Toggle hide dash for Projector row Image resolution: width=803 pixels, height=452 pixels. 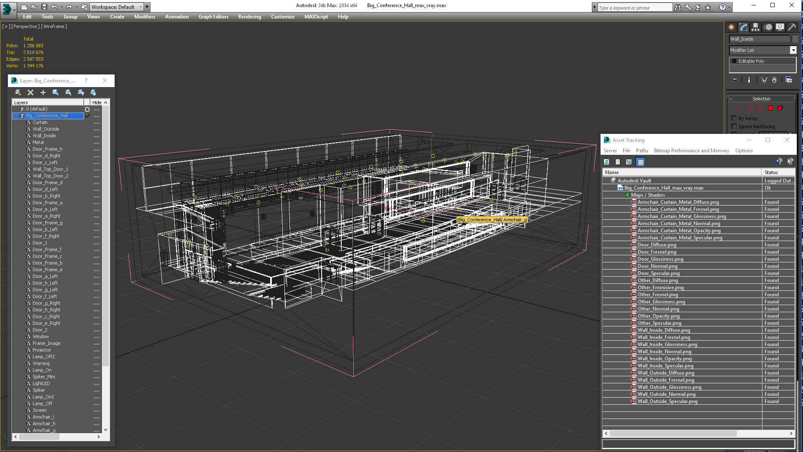click(x=97, y=351)
